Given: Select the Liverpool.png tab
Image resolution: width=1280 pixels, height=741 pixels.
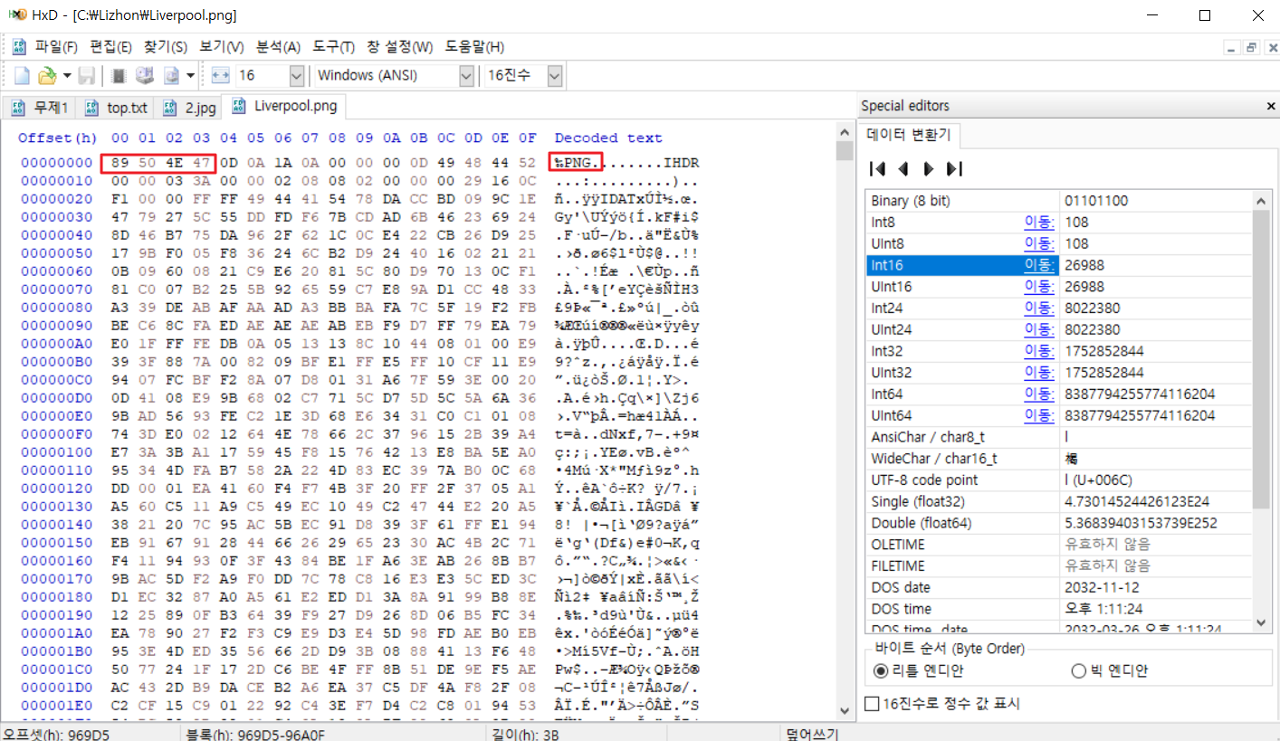Looking at the screenshot, I should coord(286,106).
